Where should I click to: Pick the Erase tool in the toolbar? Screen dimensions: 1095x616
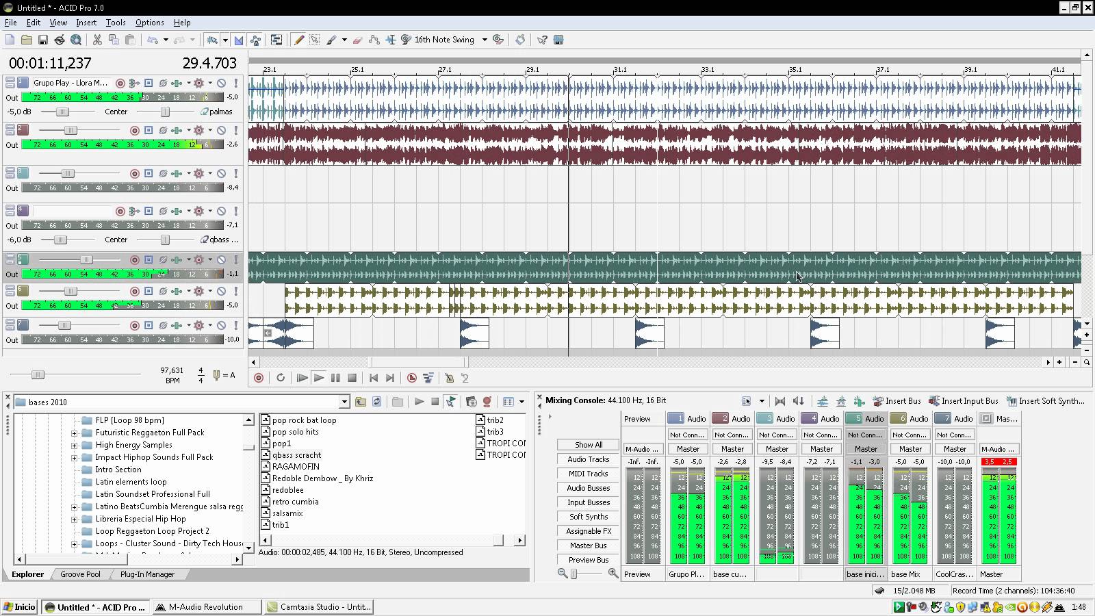pyautogui.click(x=357, y=40)
